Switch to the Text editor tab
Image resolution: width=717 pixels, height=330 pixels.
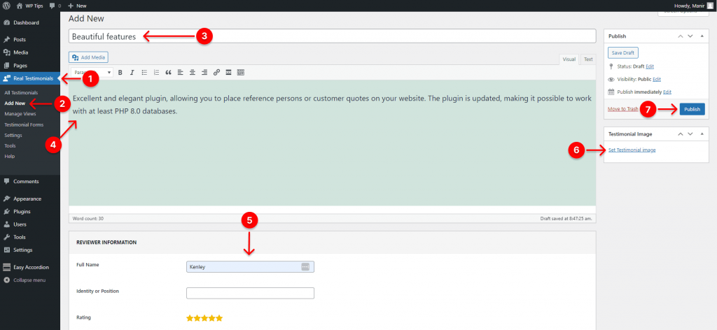click(x=588, y=59)
